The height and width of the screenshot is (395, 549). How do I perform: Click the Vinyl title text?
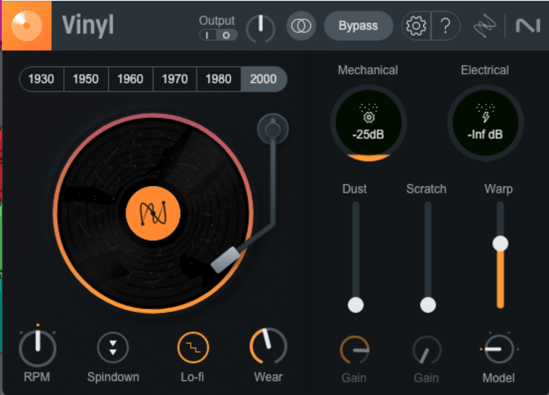click(88, 25)
